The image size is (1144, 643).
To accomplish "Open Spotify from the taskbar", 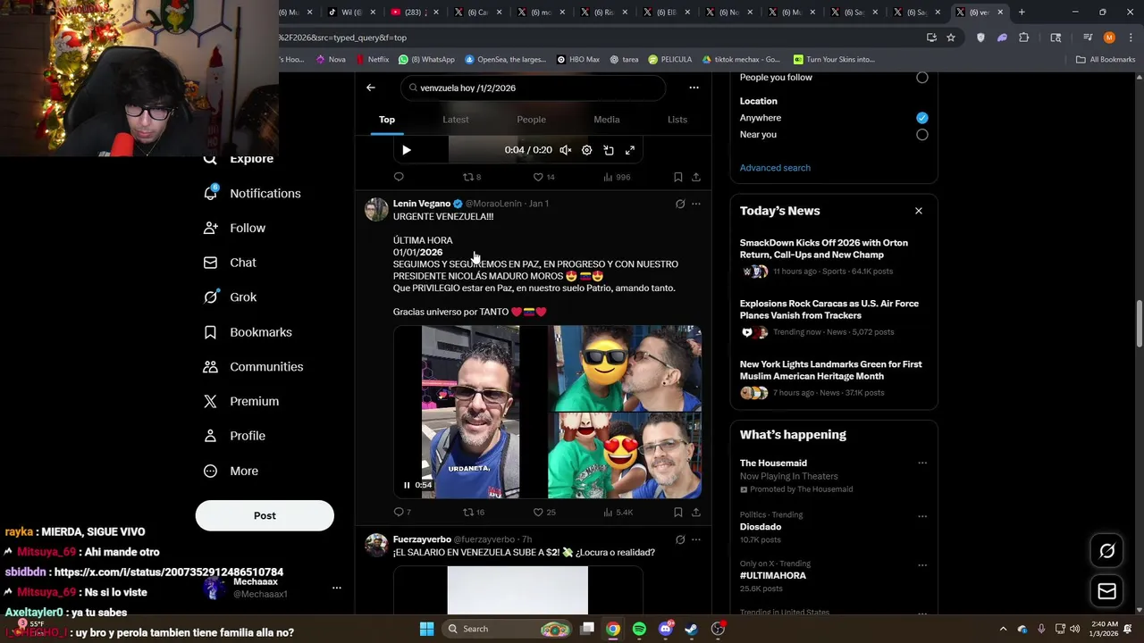I will (639, 629).
